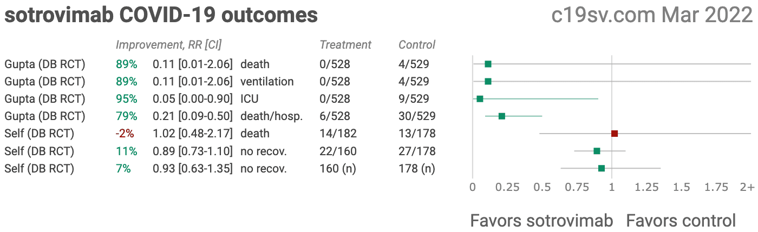The height and width of the screenshot is (232, 758).
Task: Click the sotrovimab COVID-19 outcomes title
Action: point(161,15)
